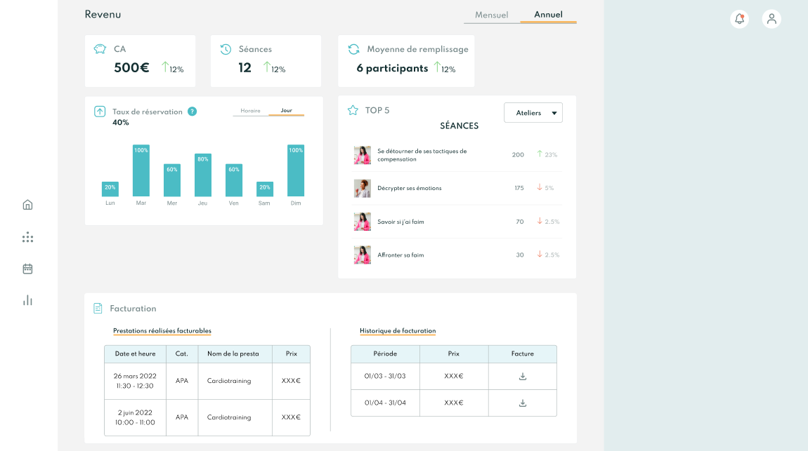Open the dotted grid sidebar icon
Screen dimensions: 808x451
pos(27,238)
